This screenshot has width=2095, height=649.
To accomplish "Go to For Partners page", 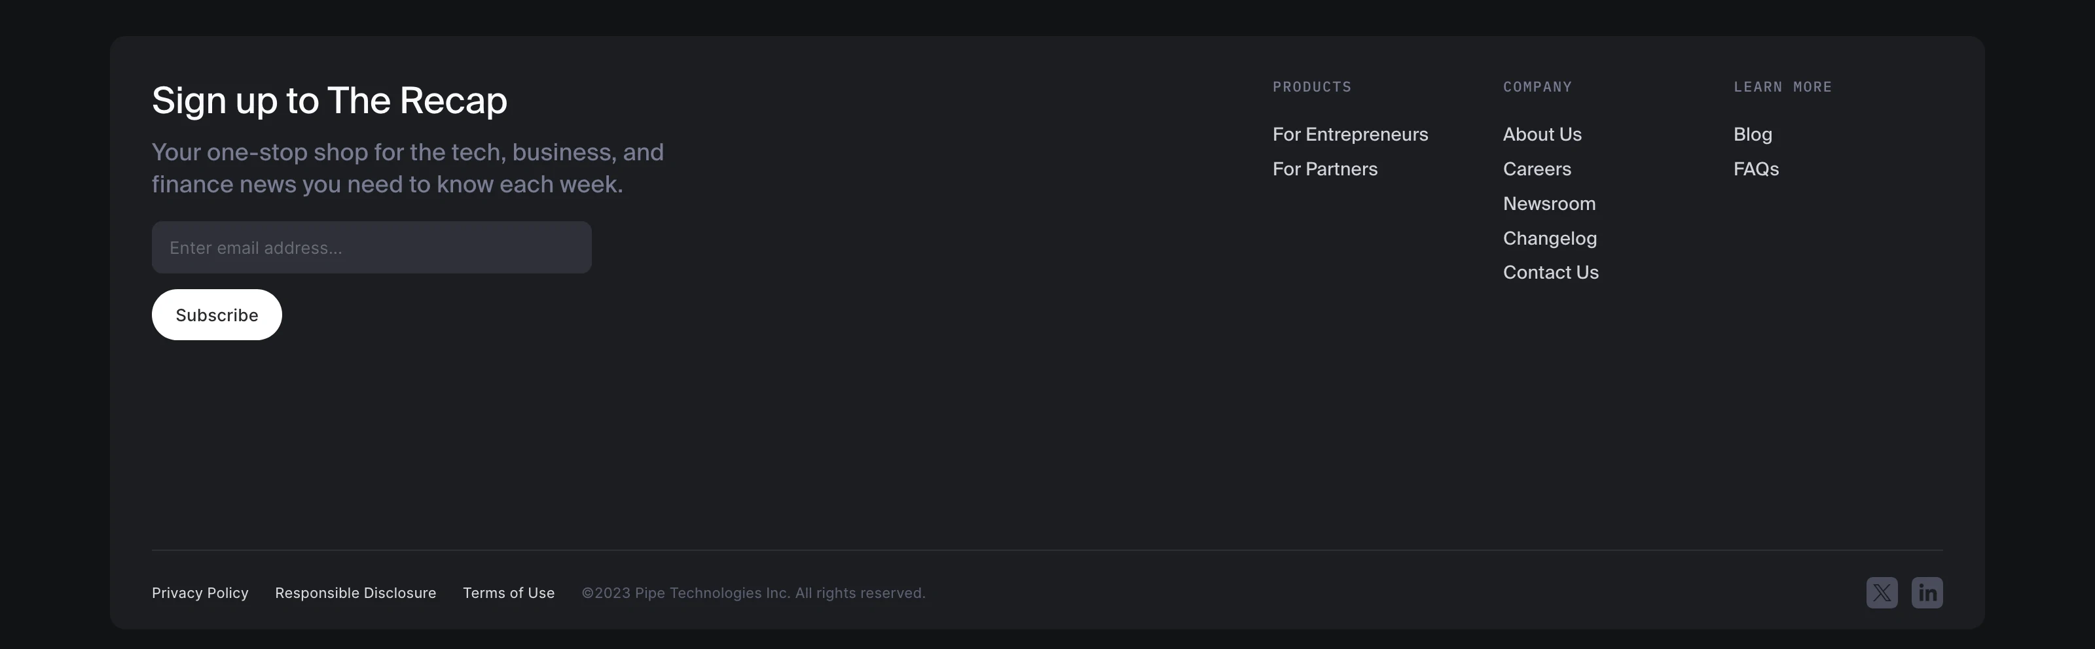I will [1324, 169].
